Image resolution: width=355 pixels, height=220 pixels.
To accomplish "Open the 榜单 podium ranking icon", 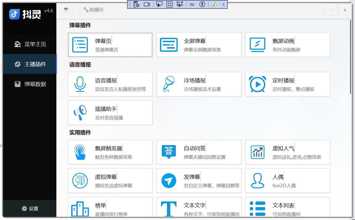I will click(x=80, y=209).
